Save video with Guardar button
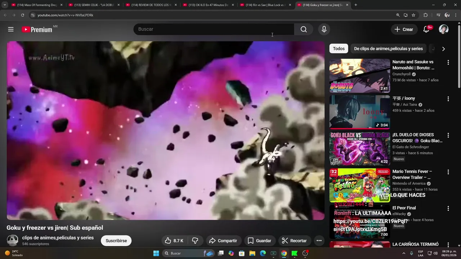Image resolution: width=461 pixels, height=259 pixels. coord(259,241)
